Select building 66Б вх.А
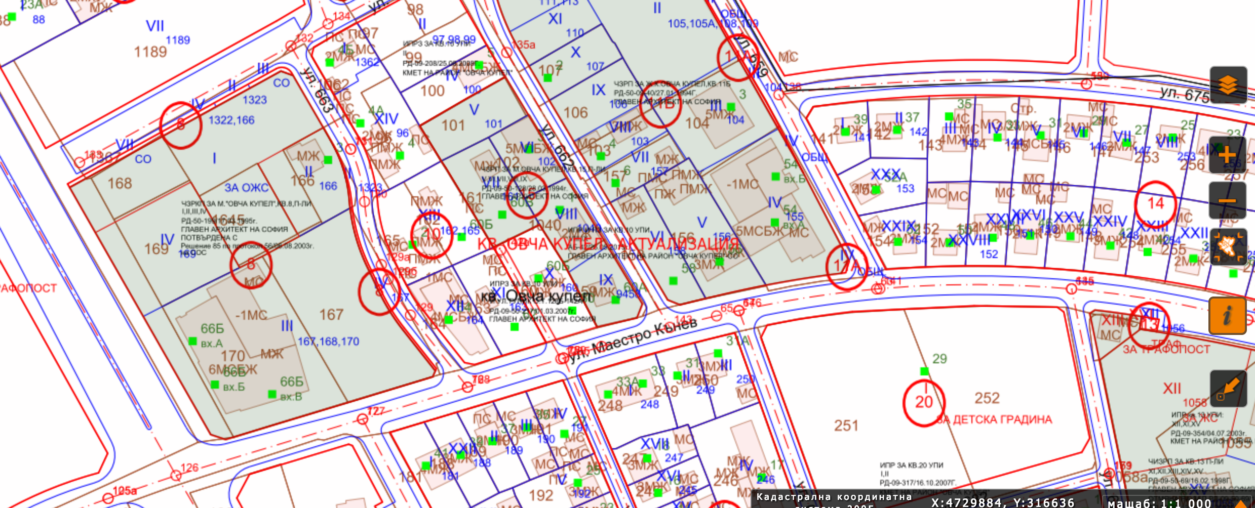The height and width of the screenshot is (508, 1255). click(212, 335)
